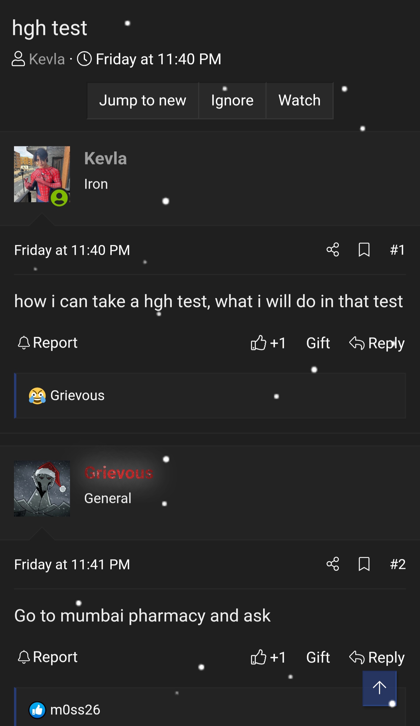This screenshot has width=420, height=726.
Task: Like Kevla's post with +1
Action: coord(268,343)
